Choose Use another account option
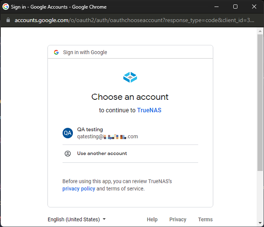The width and height of the screenshot is (264, 227). click(102, 153)
